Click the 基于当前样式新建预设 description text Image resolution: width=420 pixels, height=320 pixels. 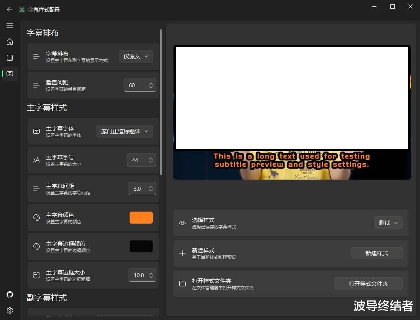point(214,257)
